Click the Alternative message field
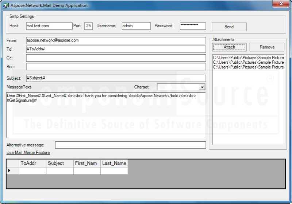292x204 pixels. pos(131,145)
